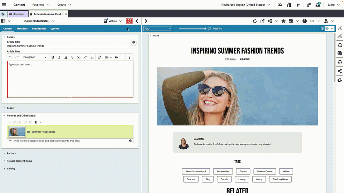Open the Favorites menu

[x=40, y=5]
